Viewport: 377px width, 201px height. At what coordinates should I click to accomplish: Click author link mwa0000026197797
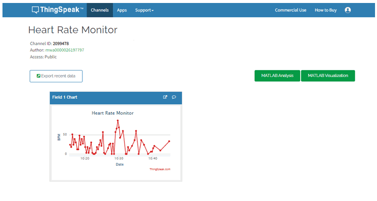point(65,50)
